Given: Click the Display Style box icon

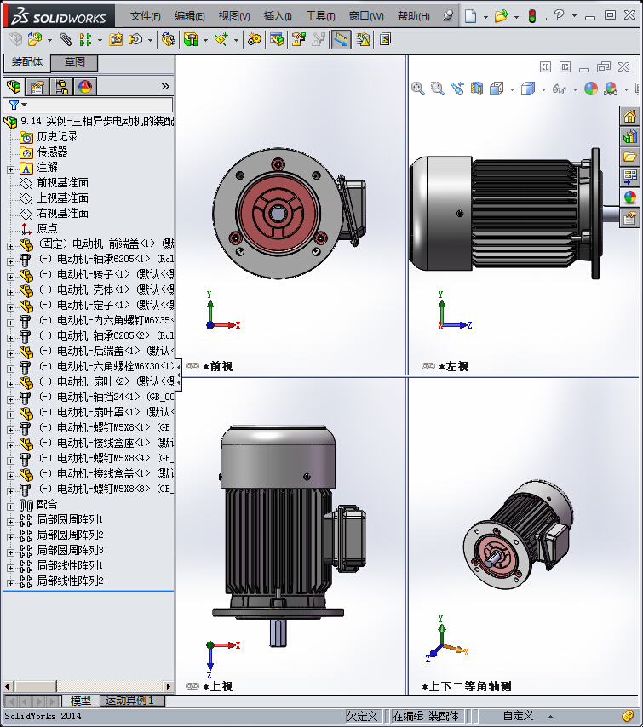Looking at the screenshot, I should point(528,89).
